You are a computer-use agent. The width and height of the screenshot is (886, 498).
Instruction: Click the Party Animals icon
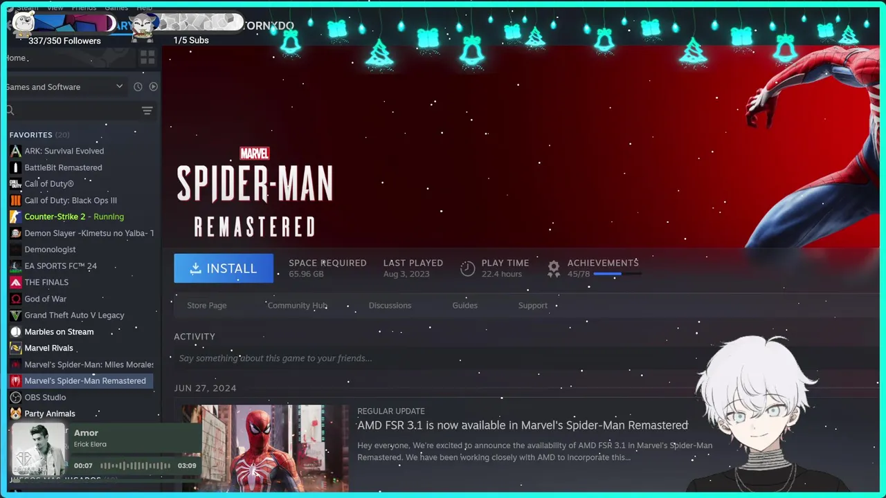point(15,414)
